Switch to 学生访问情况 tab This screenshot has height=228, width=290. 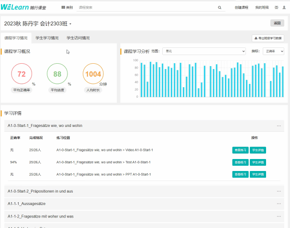tap(78, 38)
